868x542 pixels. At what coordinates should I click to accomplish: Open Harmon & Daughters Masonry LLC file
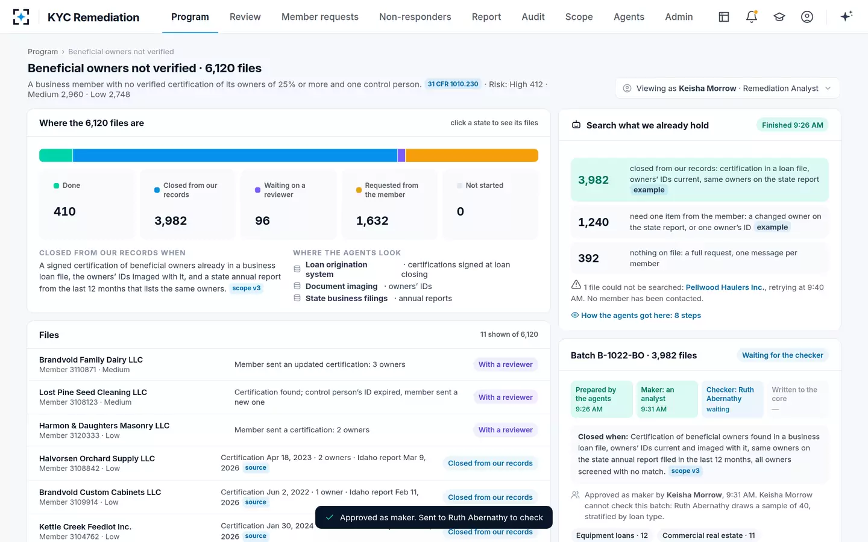click(289, 430)
